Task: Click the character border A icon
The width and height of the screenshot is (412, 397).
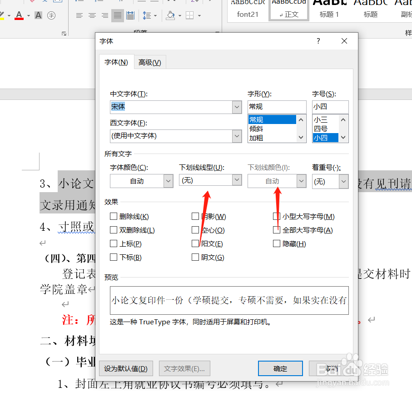Action: [38, 15]
